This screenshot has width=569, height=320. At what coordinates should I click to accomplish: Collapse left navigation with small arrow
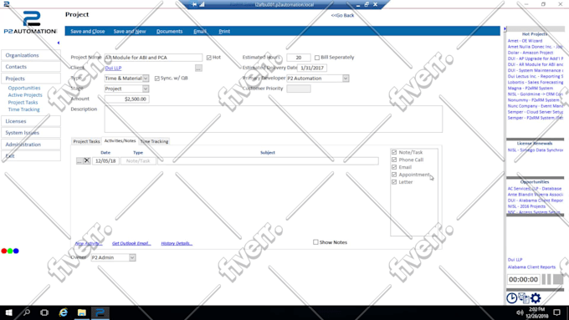(x=59, y=43)
